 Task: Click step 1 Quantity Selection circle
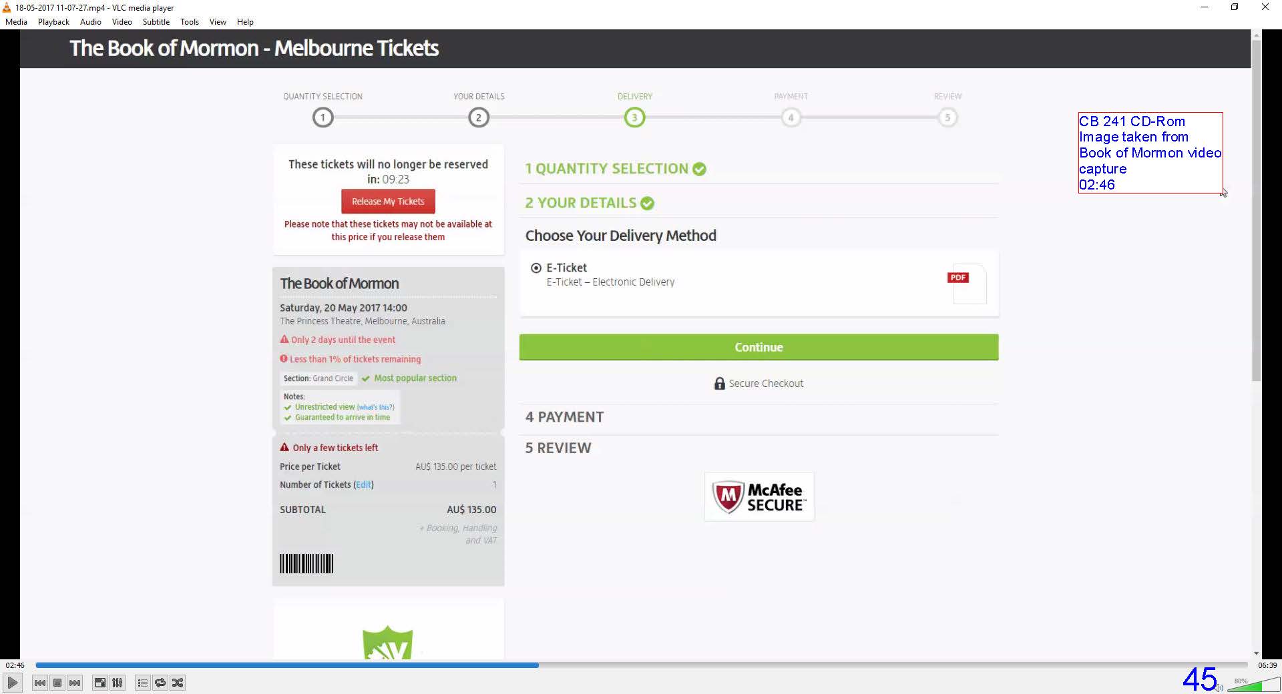323,118
